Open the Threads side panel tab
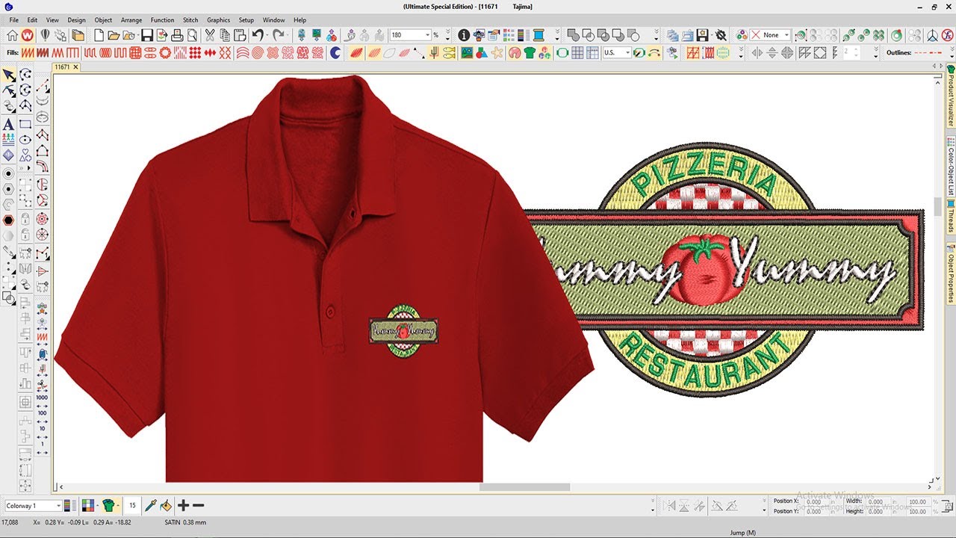This screenshot has height=538, width=956. (951, 217)
